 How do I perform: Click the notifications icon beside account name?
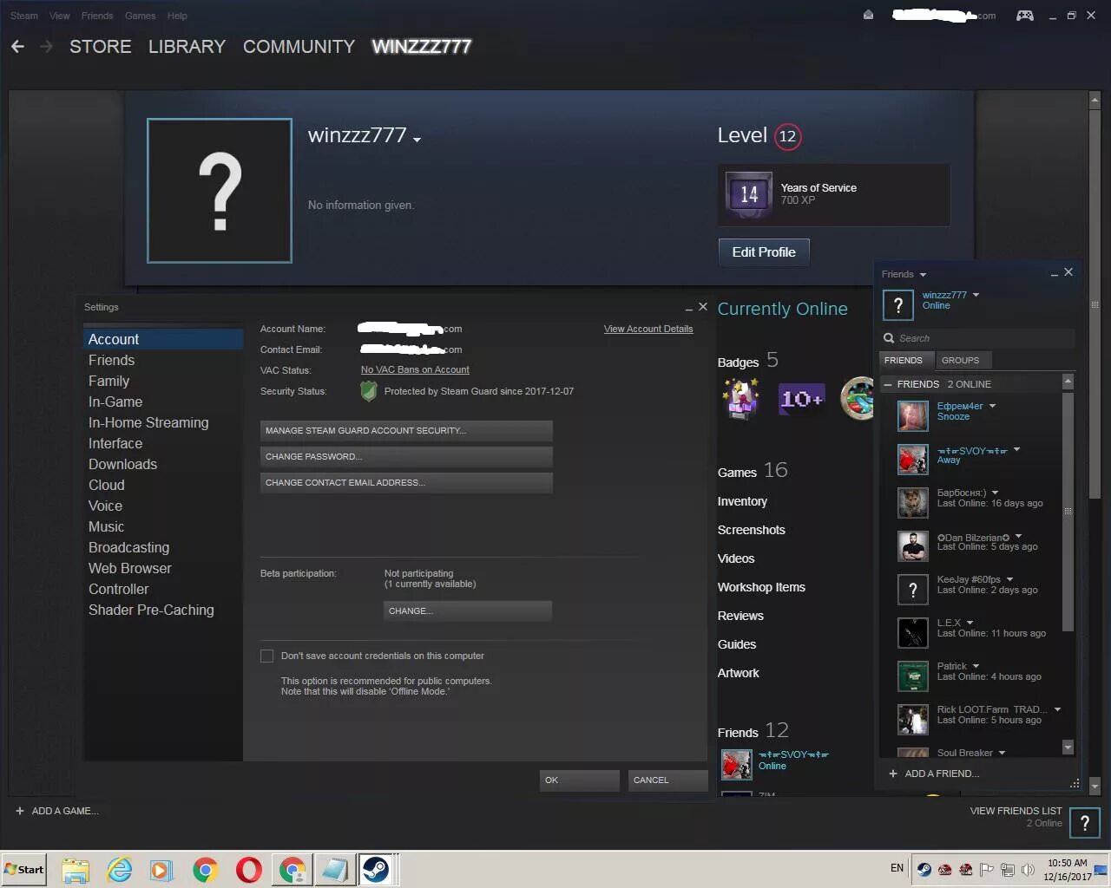tap(868, 15)
